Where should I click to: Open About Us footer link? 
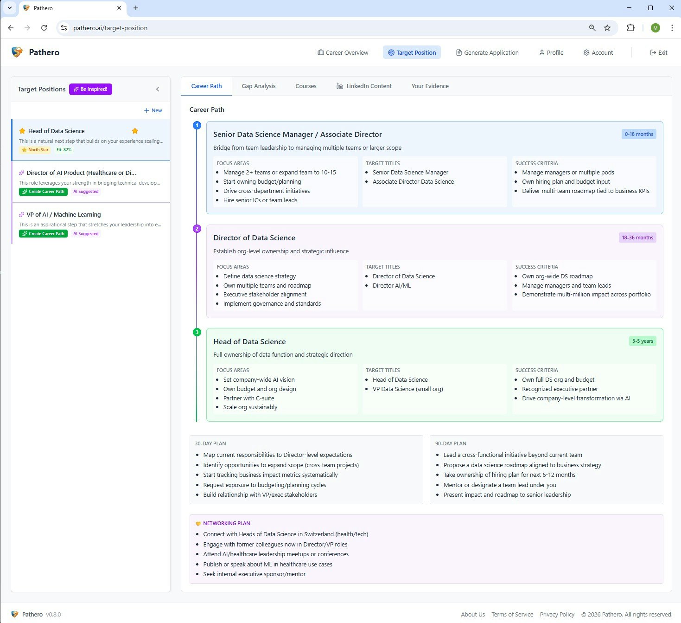(473, 614)
